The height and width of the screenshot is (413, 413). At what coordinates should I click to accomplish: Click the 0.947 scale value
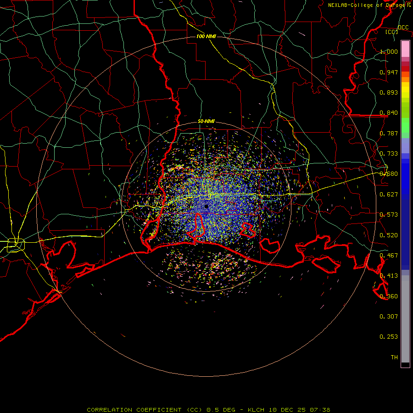click(x=389, y=72)
